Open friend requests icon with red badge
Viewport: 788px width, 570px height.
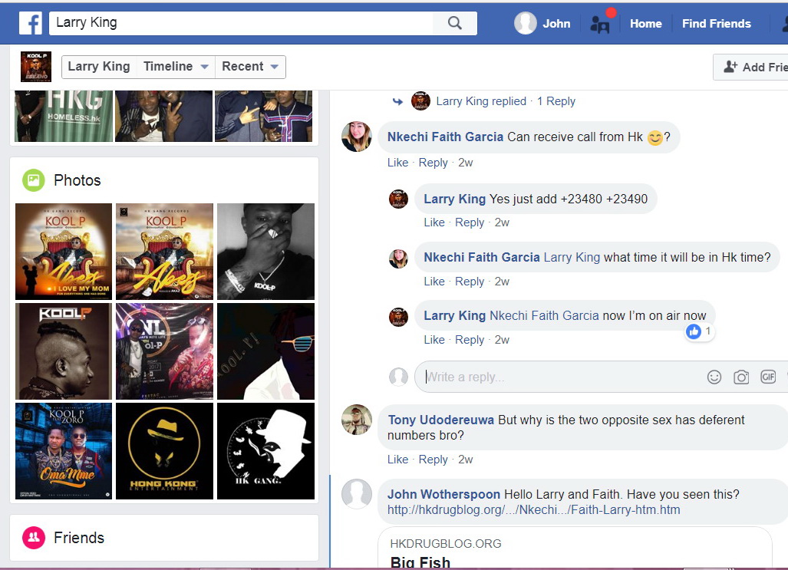600,24
